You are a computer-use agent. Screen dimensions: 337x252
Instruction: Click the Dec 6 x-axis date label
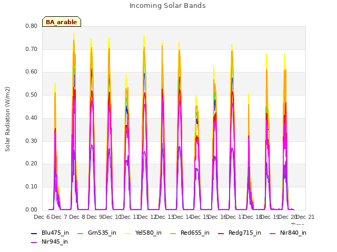coord(42,217)
